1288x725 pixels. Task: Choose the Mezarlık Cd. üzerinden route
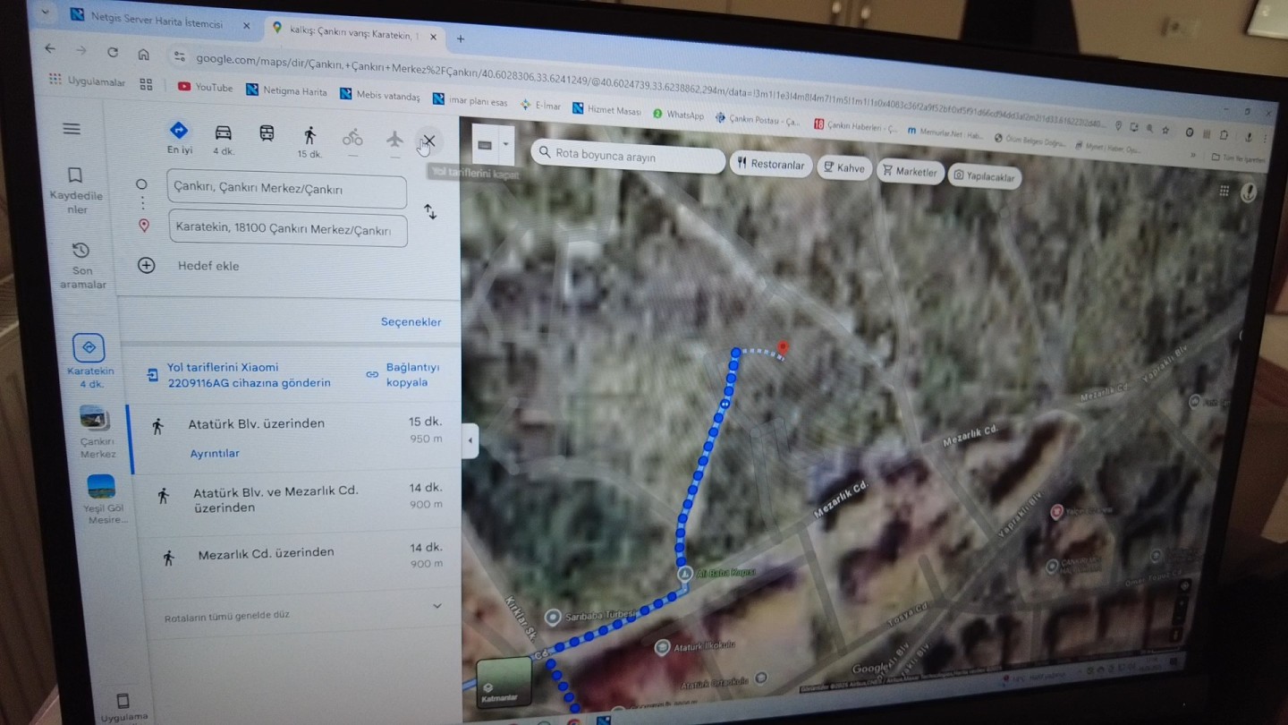266,553
